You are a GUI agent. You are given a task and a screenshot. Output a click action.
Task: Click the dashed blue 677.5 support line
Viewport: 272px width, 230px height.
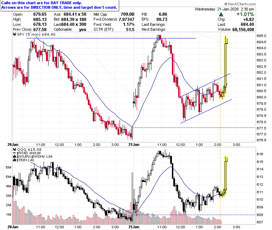pyautogui.click(x=194, y=128)
